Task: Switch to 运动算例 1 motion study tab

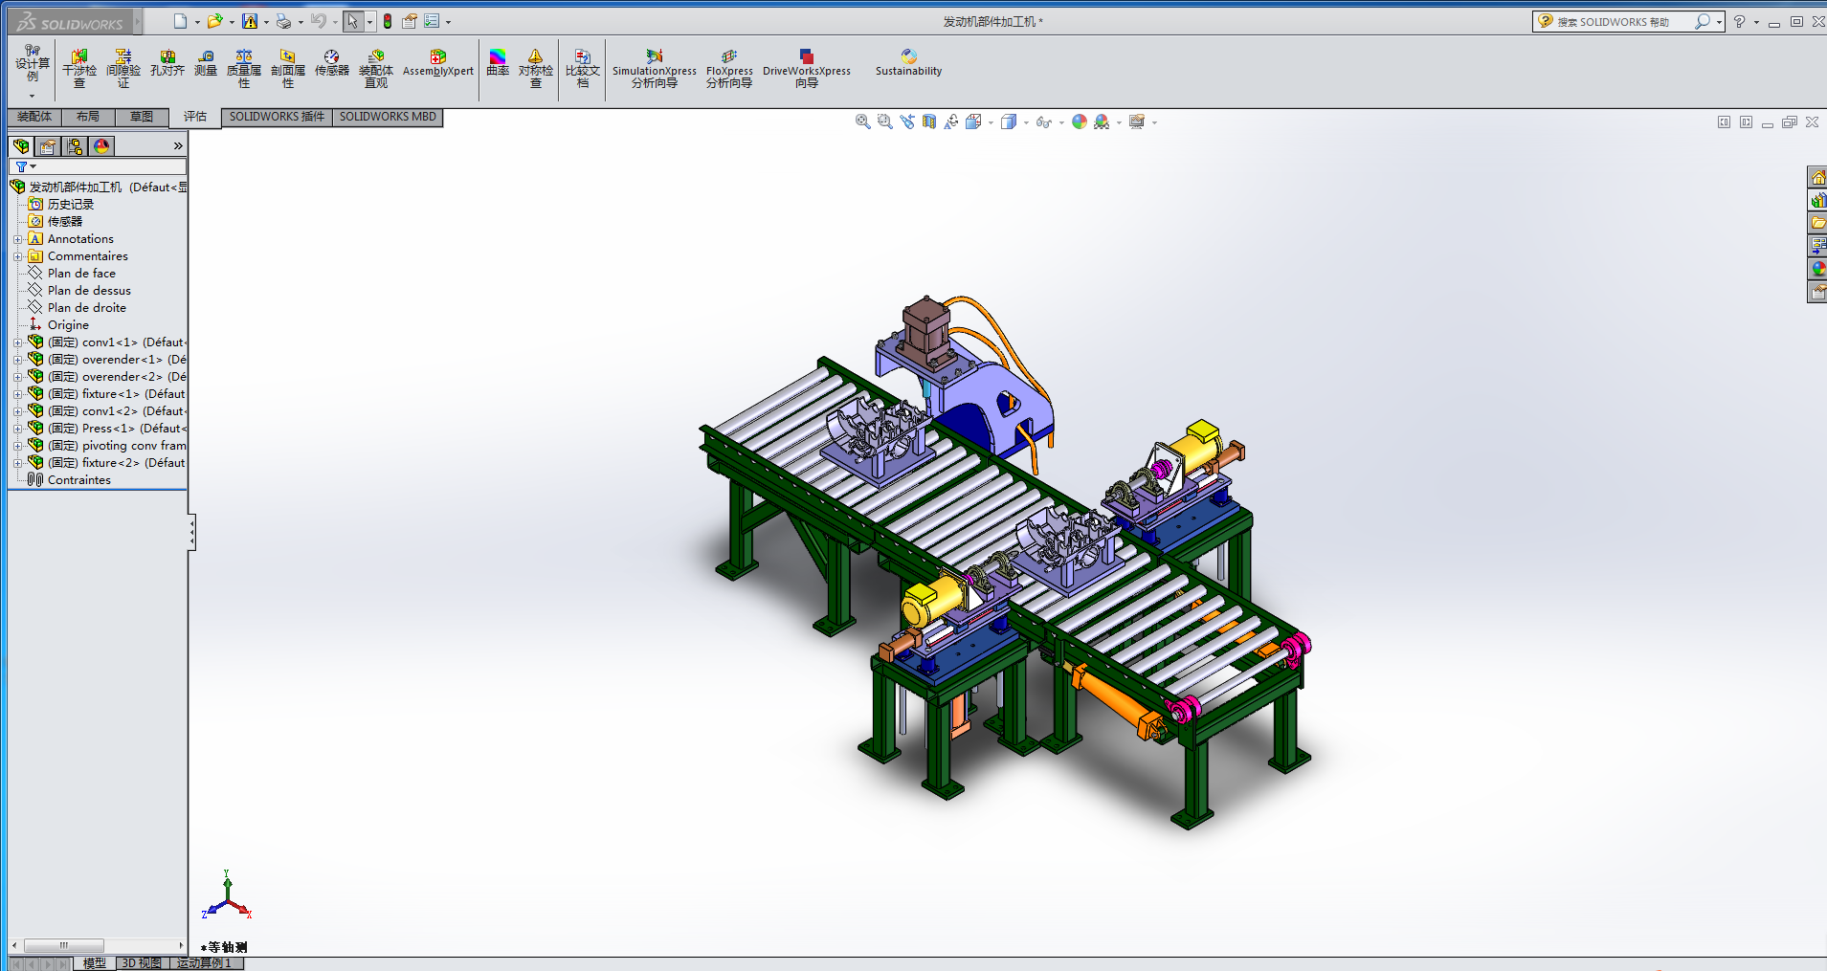Action: pyautogui.click(x=205, y=963)
